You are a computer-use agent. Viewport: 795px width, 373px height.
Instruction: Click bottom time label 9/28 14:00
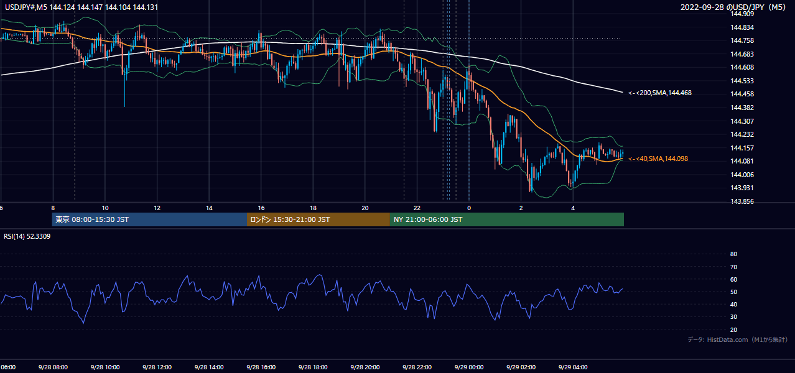[x=208, y=367]
